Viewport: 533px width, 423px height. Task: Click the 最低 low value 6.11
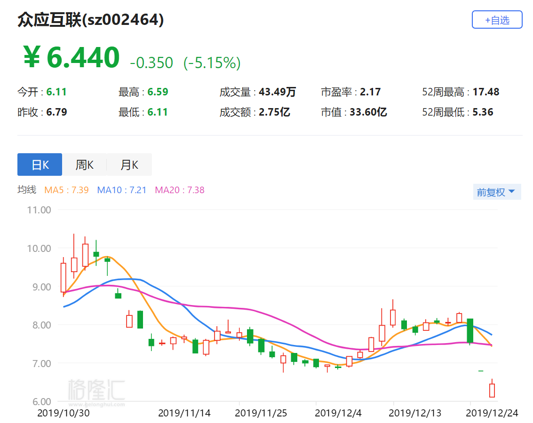(x=158, y=112)
